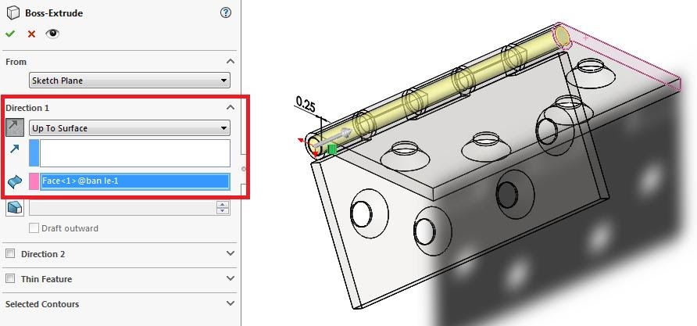Click the direction of extrusion arrow icon

(15, 149)
